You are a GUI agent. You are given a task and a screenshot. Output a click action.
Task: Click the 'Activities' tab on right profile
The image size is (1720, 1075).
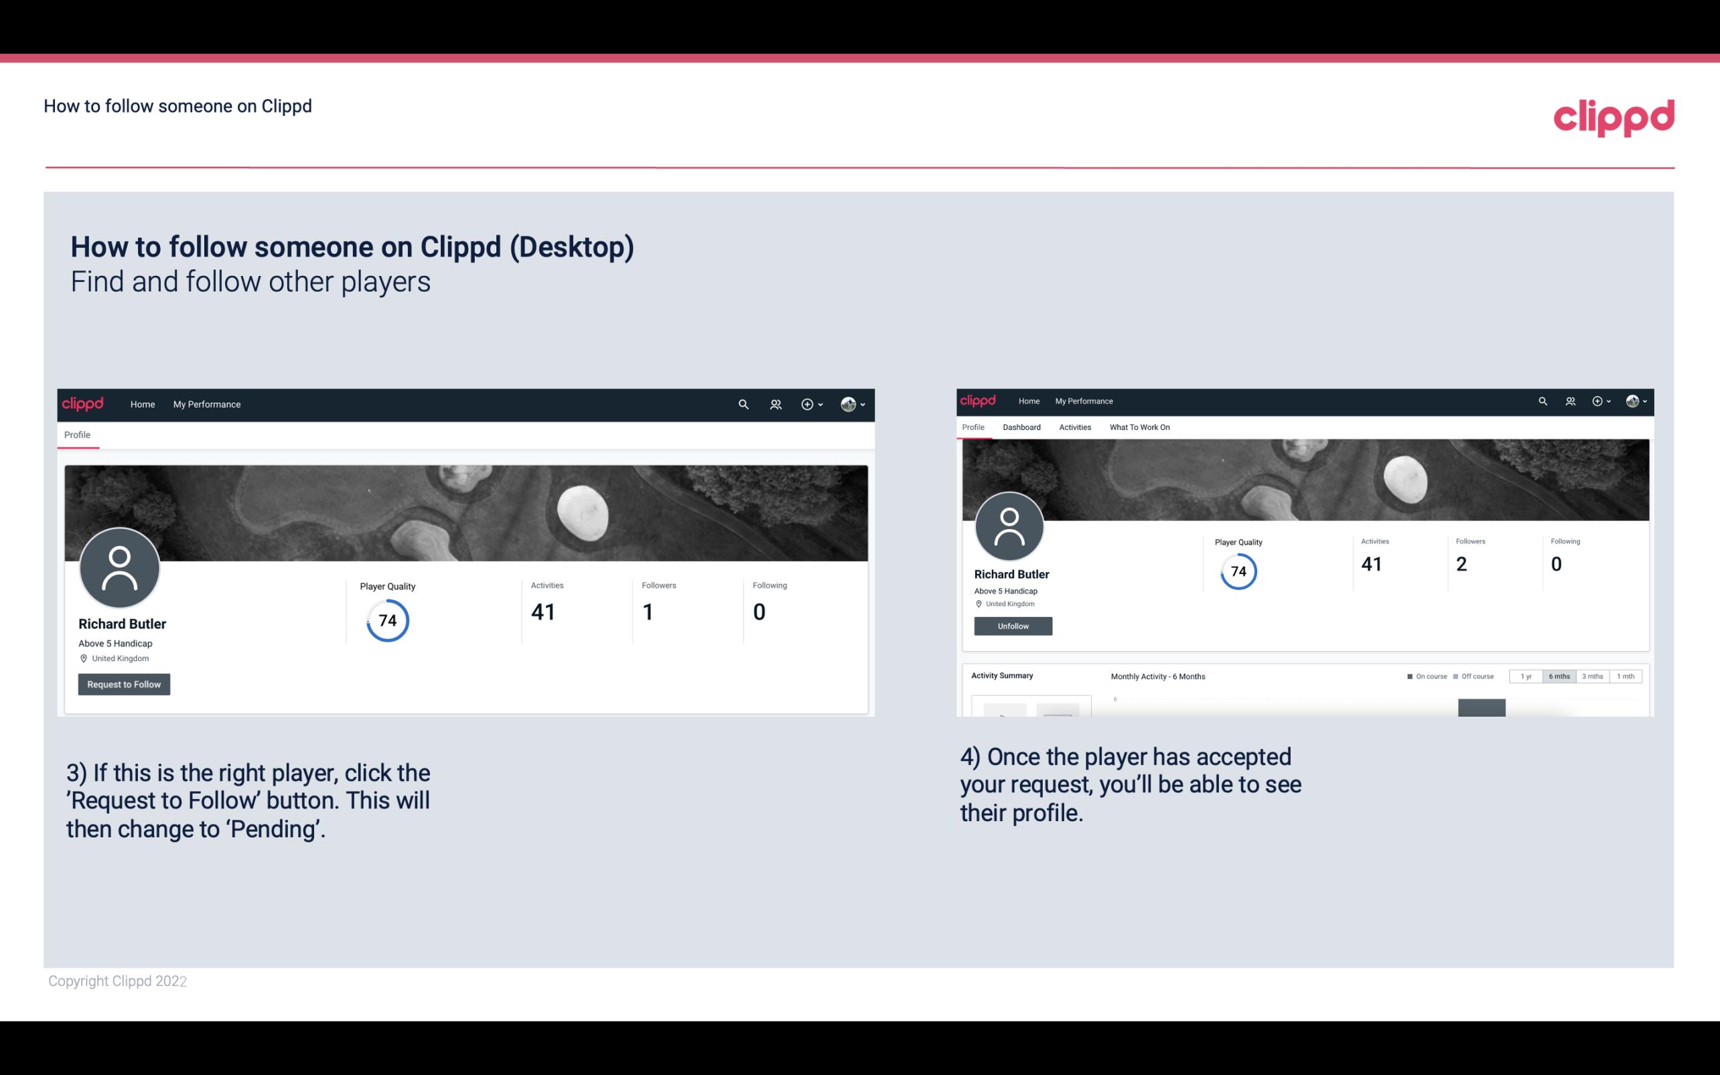click(1074, 427)
